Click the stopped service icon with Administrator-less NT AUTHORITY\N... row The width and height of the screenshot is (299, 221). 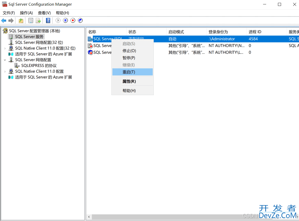[x=90, y=46]
